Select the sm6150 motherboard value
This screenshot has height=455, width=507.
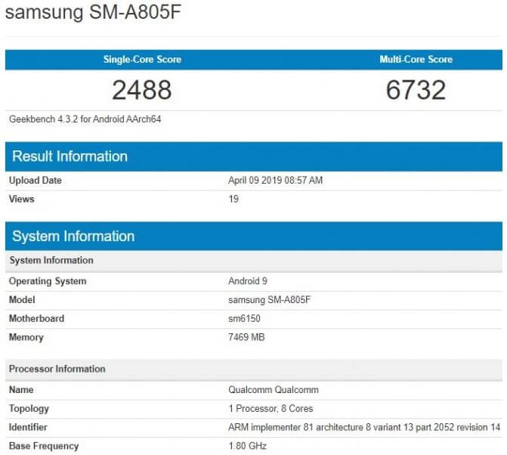(244, 318)
